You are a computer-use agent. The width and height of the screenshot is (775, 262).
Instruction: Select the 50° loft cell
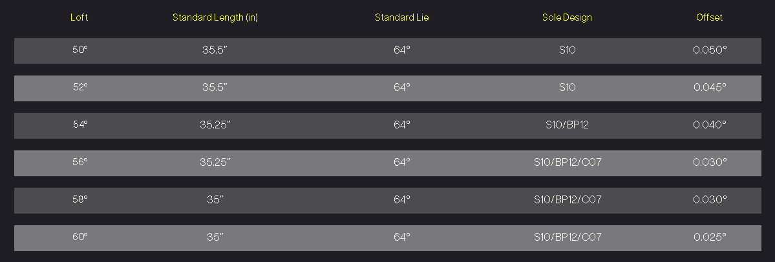point(80,50)
